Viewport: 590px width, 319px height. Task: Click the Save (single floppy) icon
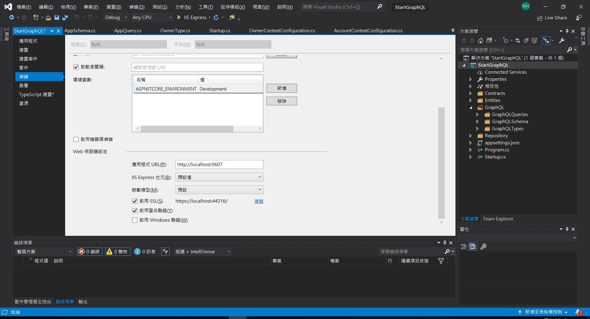(x=57, y=18)
